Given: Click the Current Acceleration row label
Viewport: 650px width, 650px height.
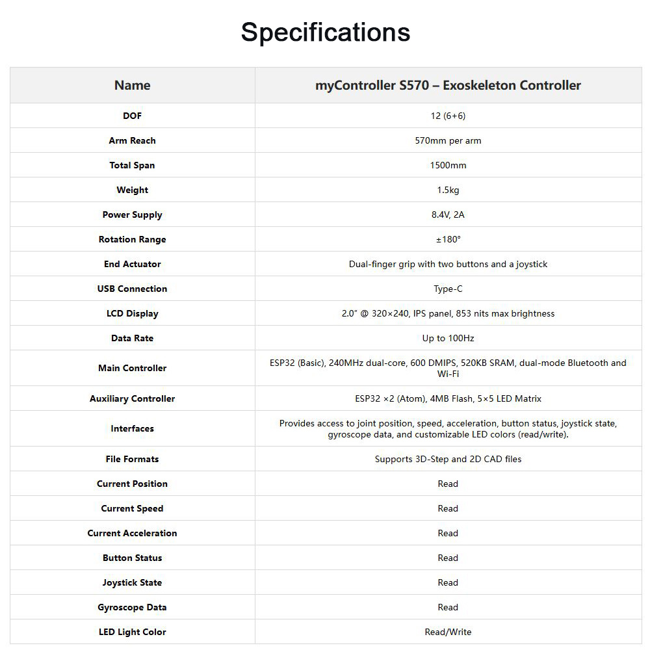Looking at the screenshot, I should [132, 533].
